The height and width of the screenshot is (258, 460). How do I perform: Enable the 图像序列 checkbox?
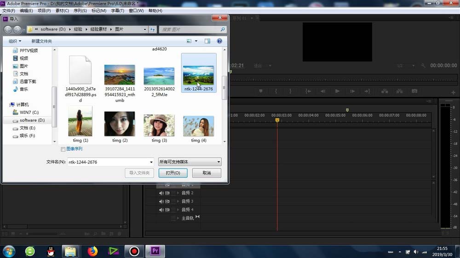point(63,149)
